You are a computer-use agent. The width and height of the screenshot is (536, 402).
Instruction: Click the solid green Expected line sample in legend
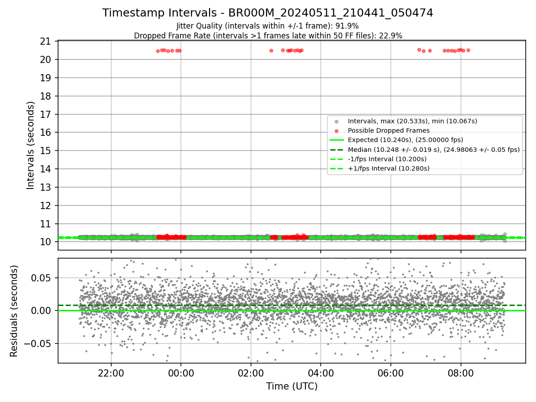click(x=337, y=140)
